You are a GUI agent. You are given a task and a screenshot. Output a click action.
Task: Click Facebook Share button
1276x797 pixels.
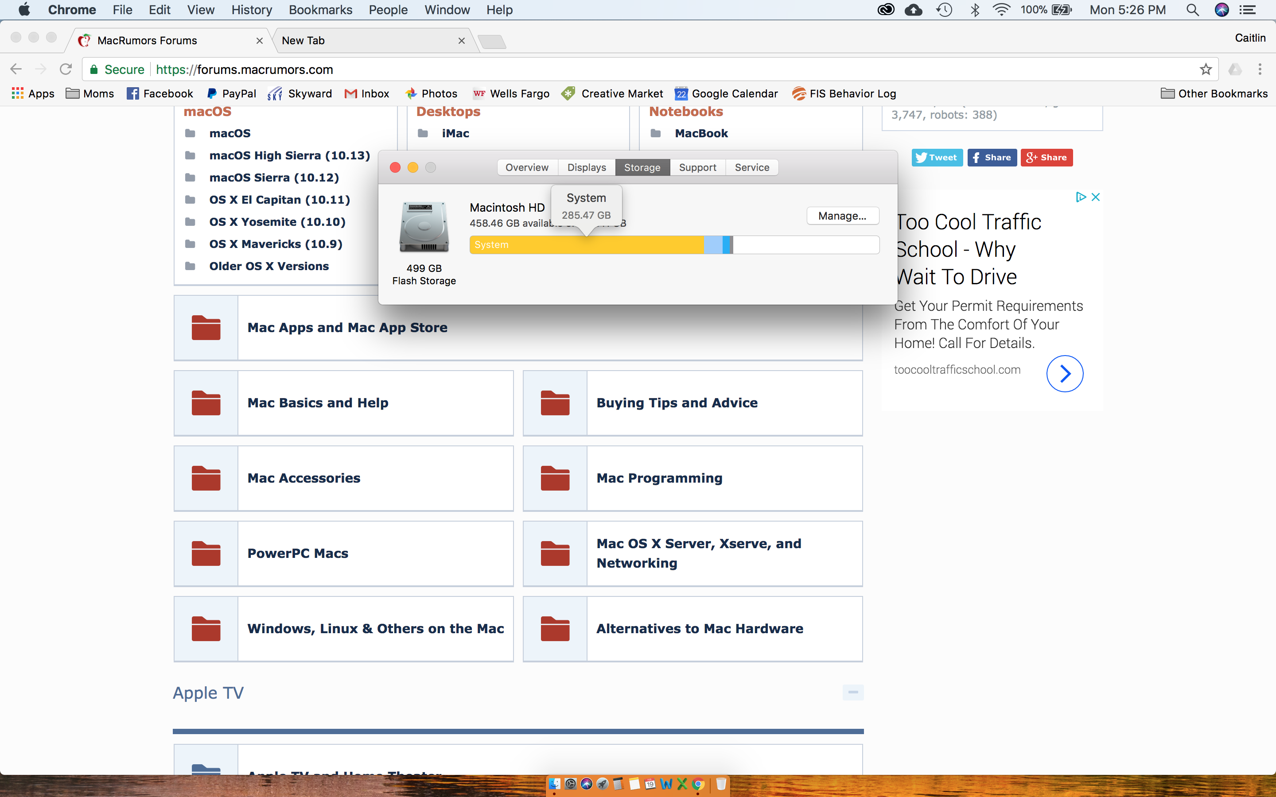pyautogui.click(x=992, y=157)
